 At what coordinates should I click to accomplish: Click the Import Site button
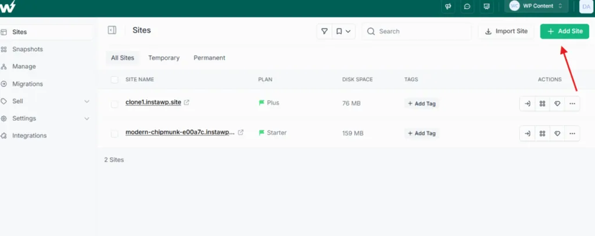coord(506,31)
